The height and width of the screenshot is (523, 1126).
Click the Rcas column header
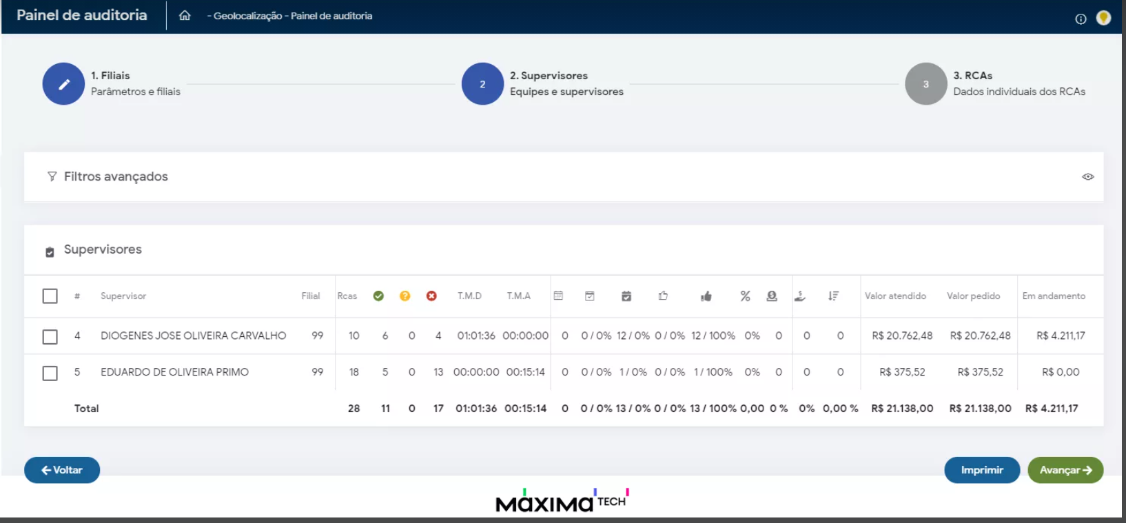[347, 296]
